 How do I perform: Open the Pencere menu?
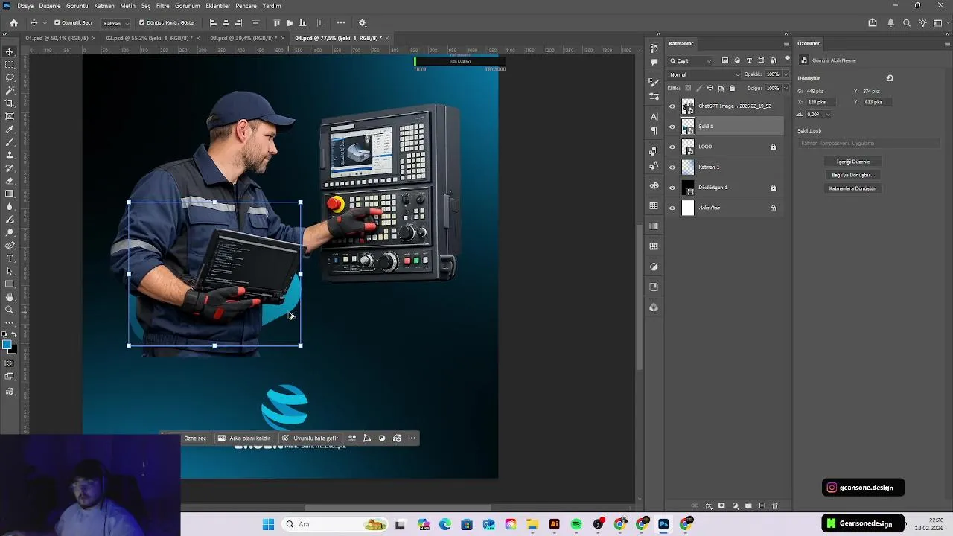click(246, 6)
